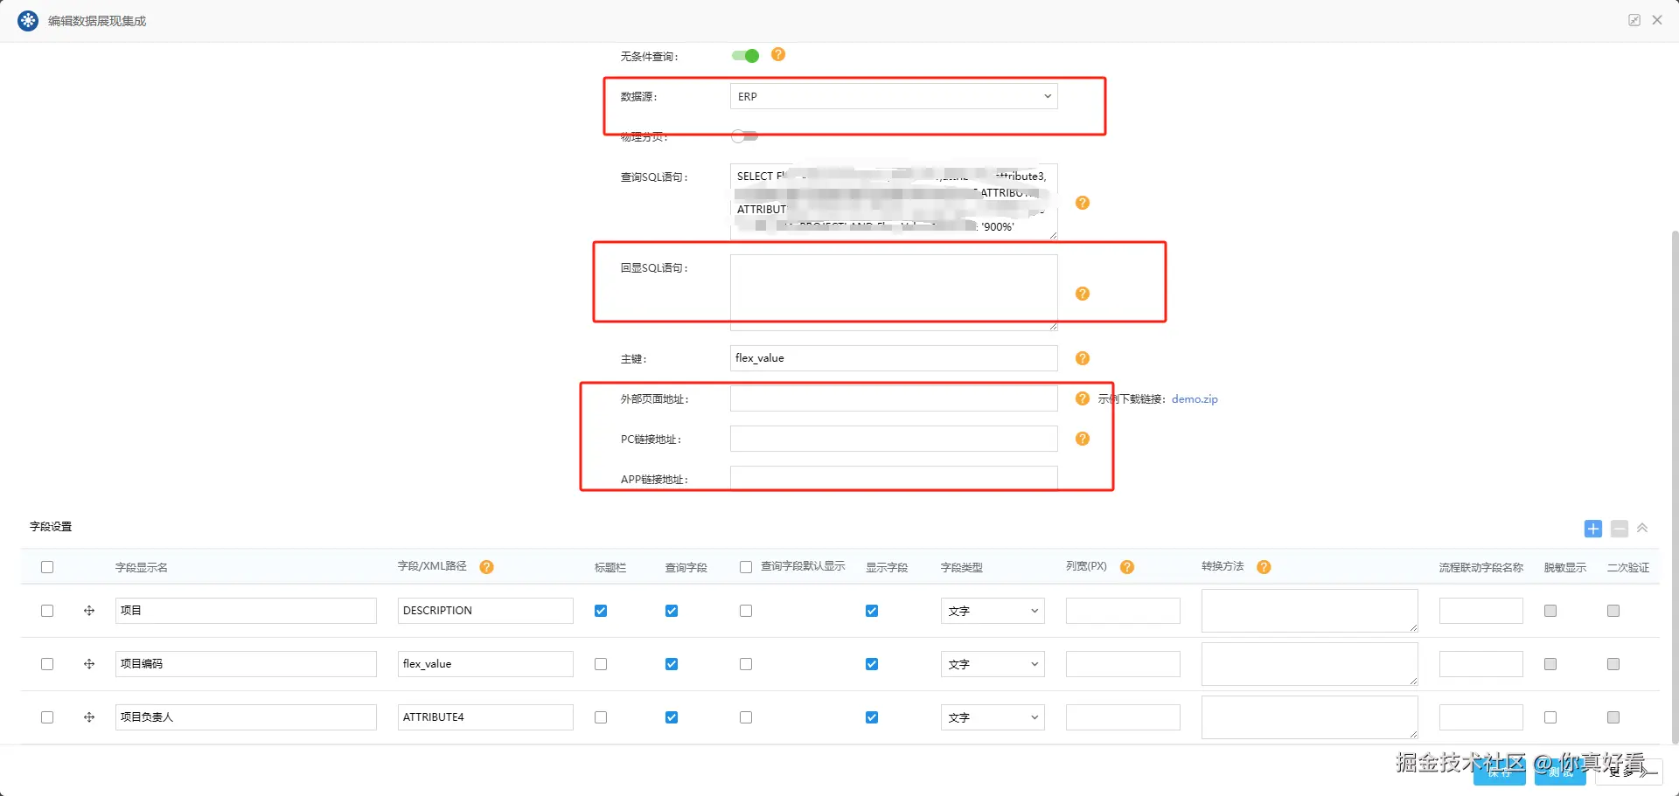
Task: Toggle the 物理分页 switch
Action: (x=744, y=136)
